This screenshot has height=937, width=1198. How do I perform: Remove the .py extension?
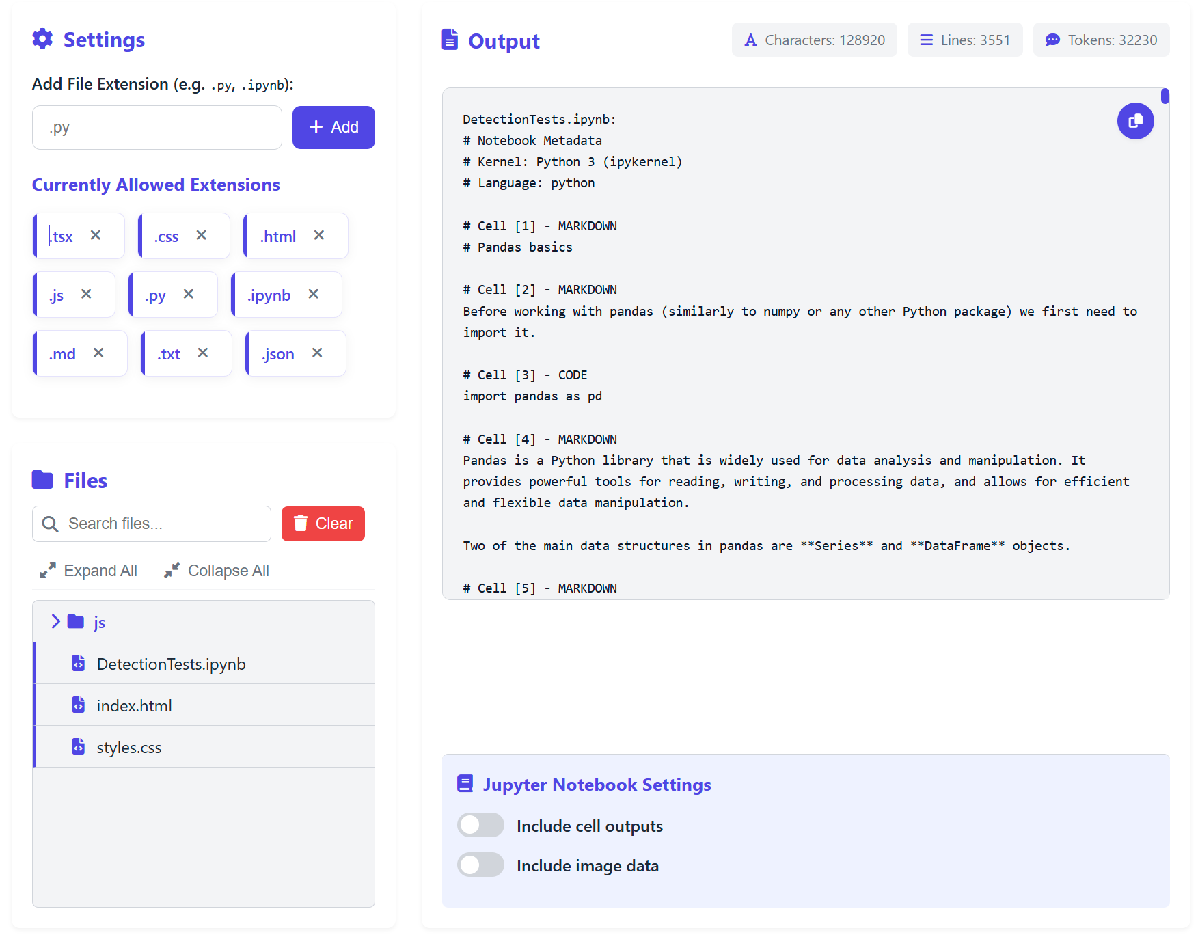click(x=189, y=294)
